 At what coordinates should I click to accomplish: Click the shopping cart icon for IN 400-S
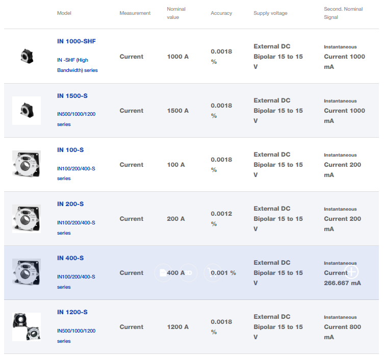213,273
